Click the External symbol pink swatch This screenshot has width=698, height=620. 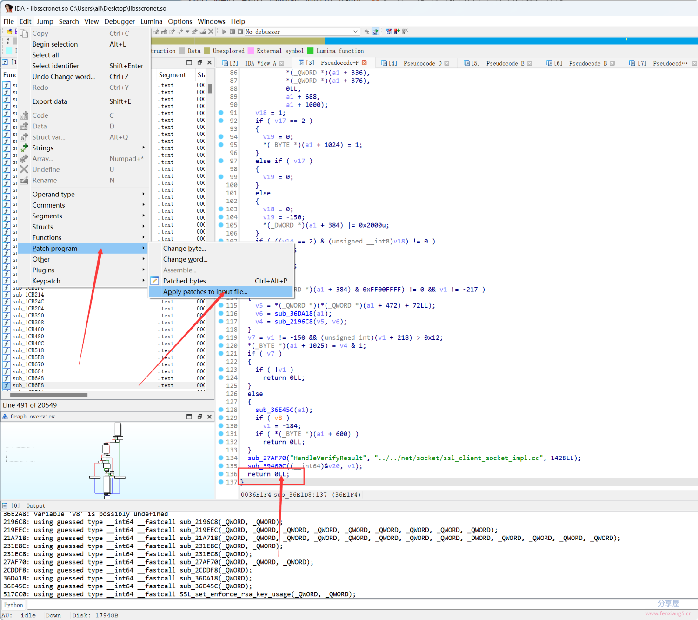(251, 51)
